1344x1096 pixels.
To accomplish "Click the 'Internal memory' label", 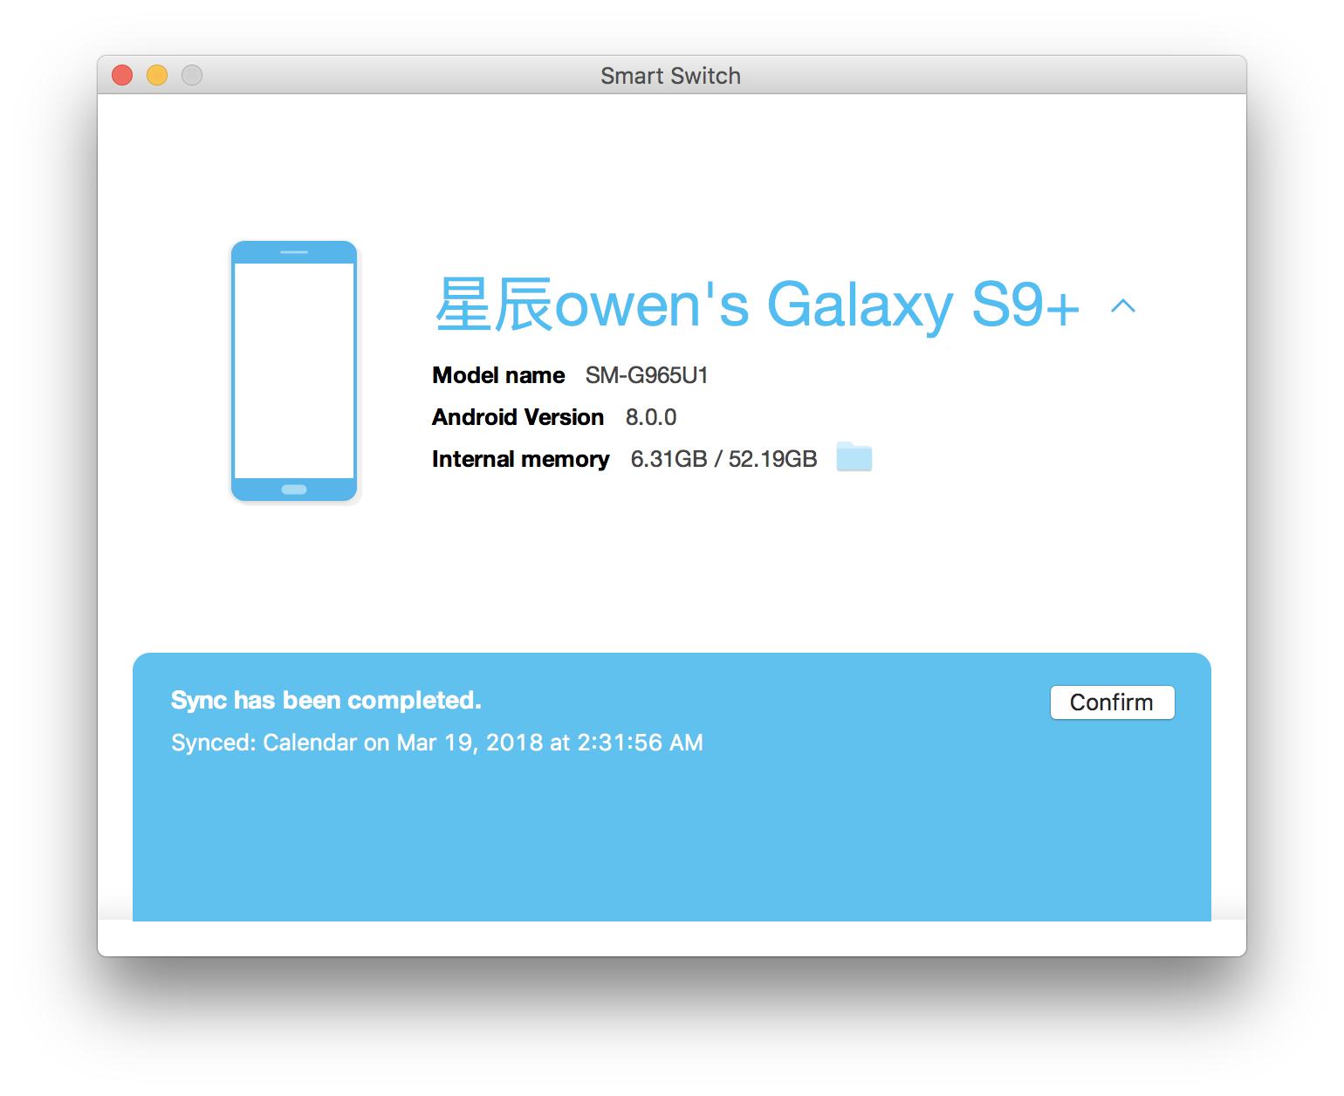I will tap(520, 459).
